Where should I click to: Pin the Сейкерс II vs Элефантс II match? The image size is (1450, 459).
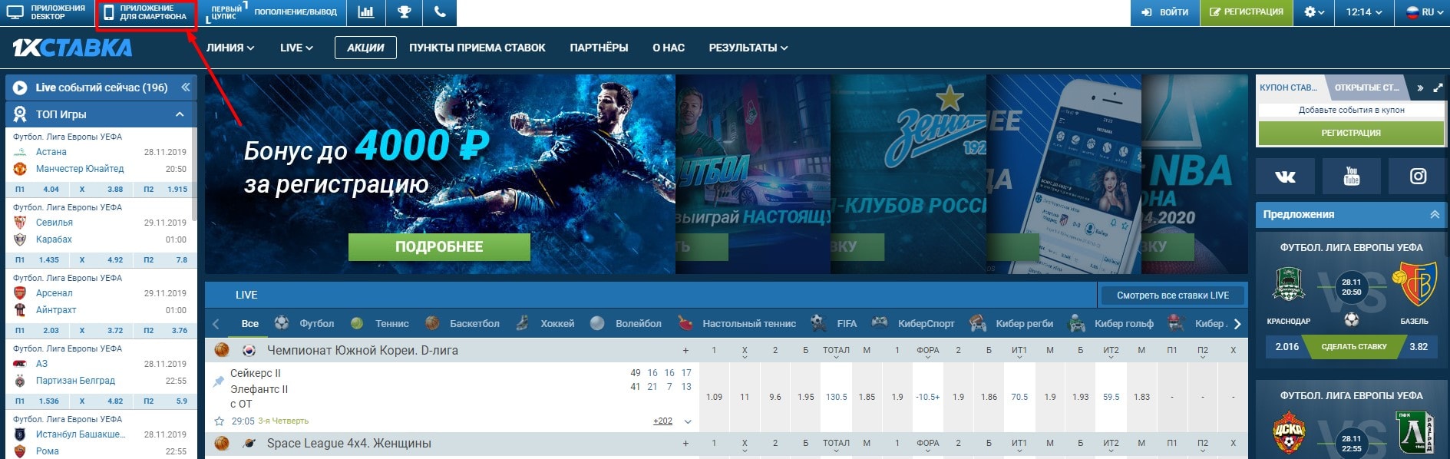coord(219,381)
